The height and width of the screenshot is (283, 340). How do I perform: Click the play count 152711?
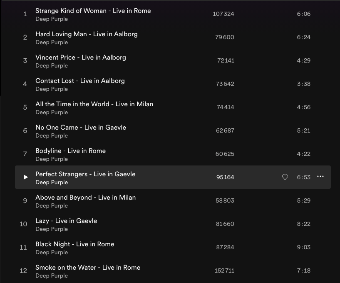(224, 270)
